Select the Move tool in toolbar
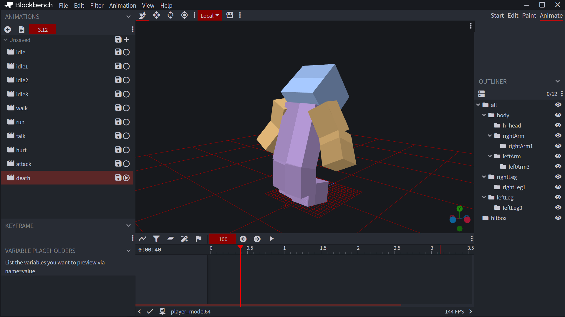The width and height of the screenshot is (565, 317). click(156, 15)
